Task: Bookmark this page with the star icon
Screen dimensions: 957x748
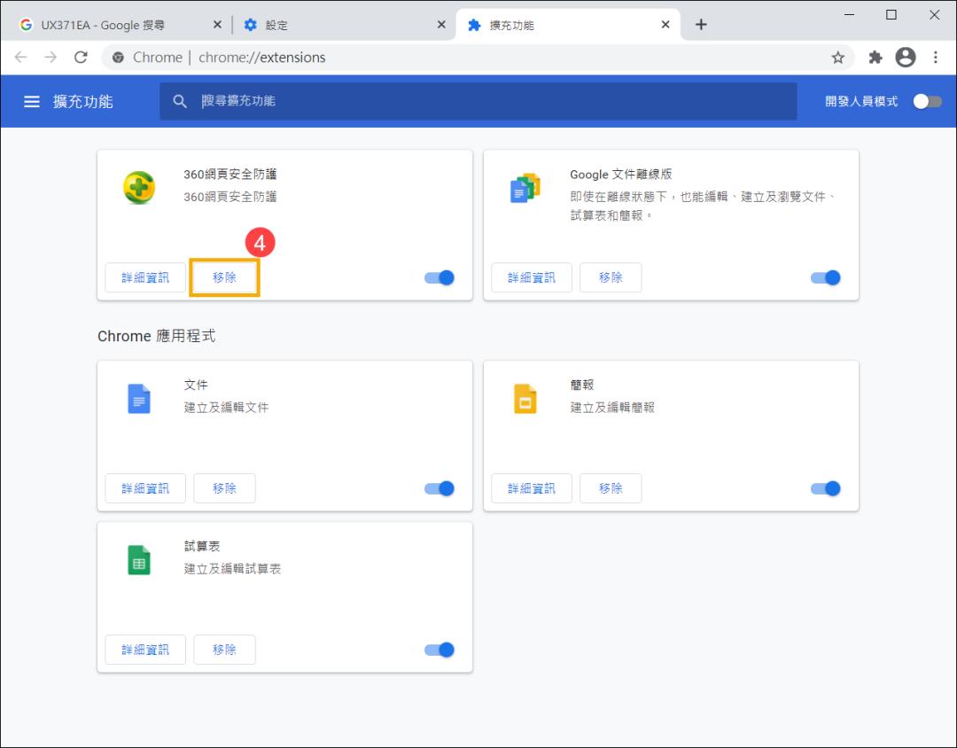Action: [x=837, y=57]
